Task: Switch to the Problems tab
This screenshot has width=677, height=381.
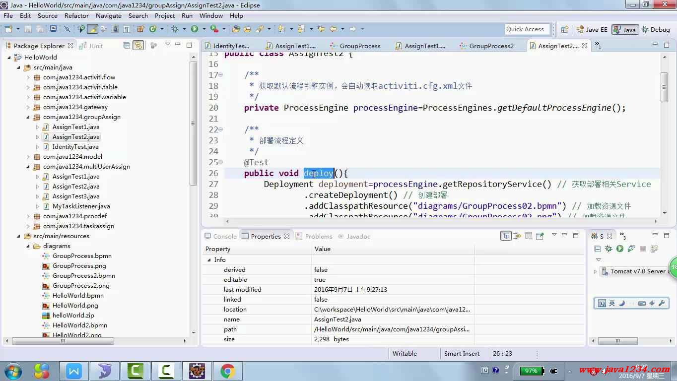Action: [314, 236]
